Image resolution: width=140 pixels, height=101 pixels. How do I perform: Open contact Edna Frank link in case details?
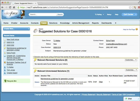point(110,41)
